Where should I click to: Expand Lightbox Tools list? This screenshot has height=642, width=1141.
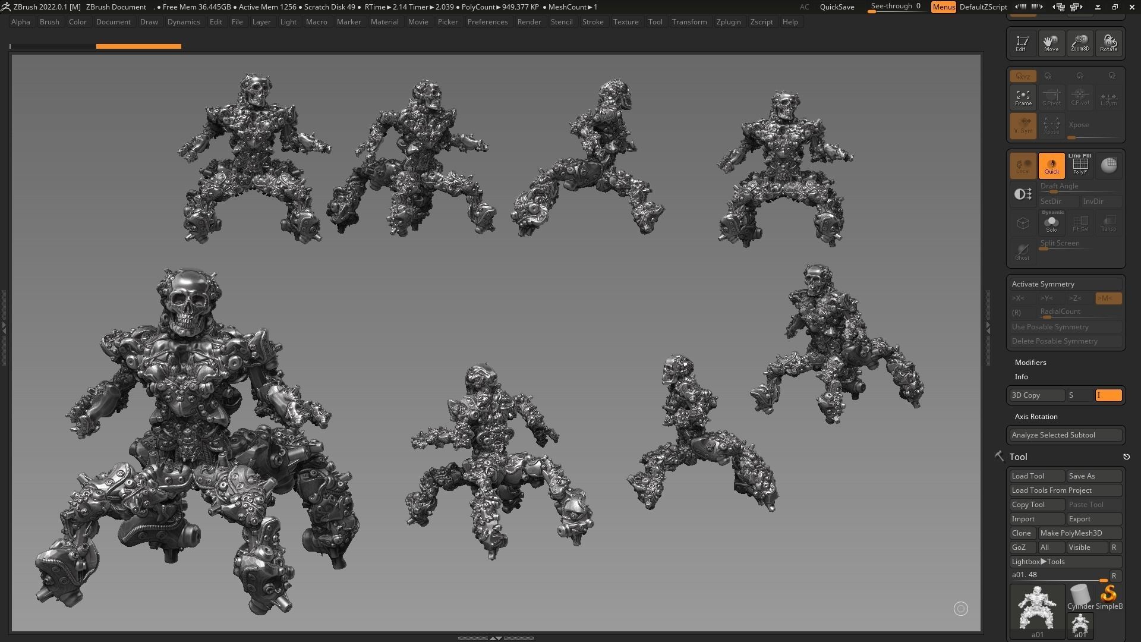[x=1038, y=562]
